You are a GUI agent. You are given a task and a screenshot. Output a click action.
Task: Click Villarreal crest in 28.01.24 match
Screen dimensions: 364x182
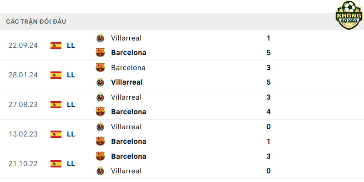100,82
